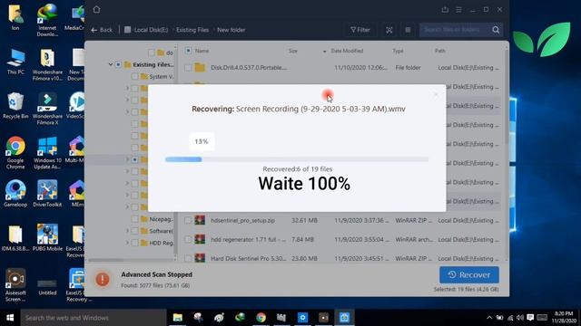Toggle Existing Files tree checkbox
Image resolution: width=581 pixels, height=326 pixels.
coord(118,64)
